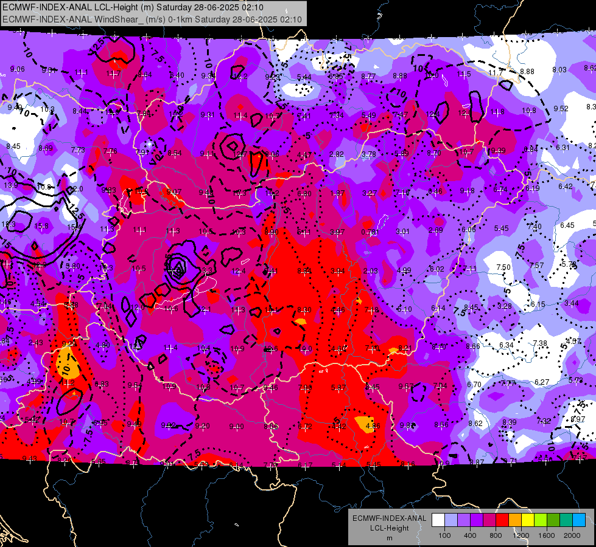Click the legend label 'ECMWF-INDEX-ANAL'
The width and height of the screenshot is (596, 547).
pos(389,518)
